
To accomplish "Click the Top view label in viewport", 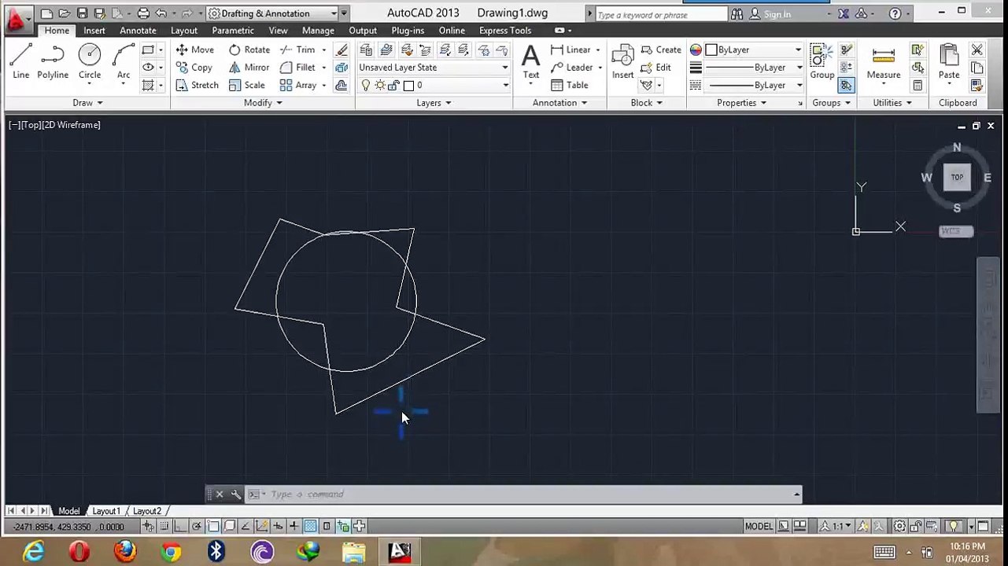I will (x=31, y=125).
